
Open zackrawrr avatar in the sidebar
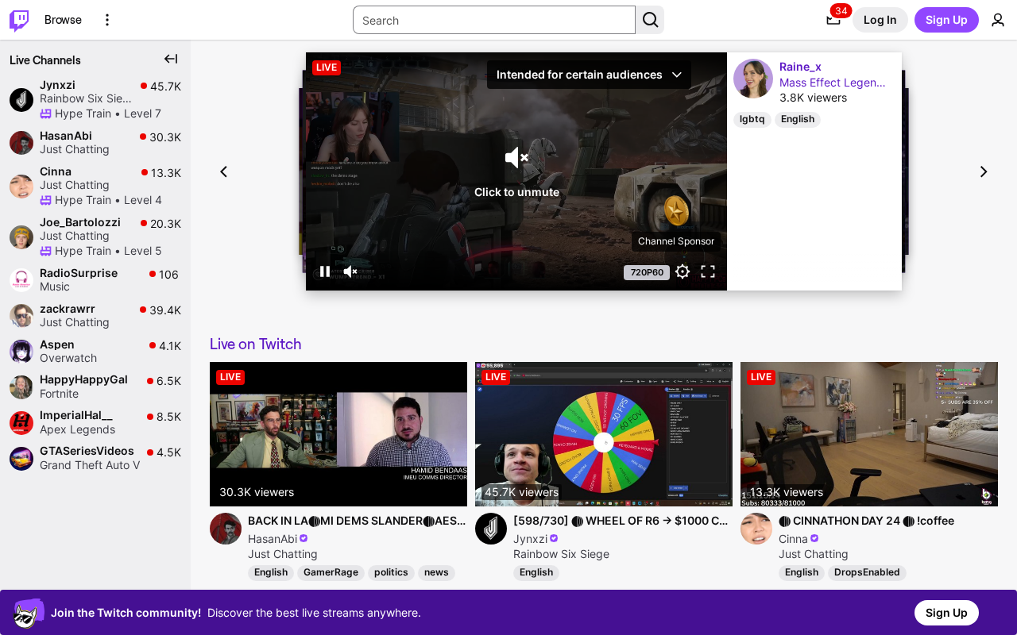[21, 315]
